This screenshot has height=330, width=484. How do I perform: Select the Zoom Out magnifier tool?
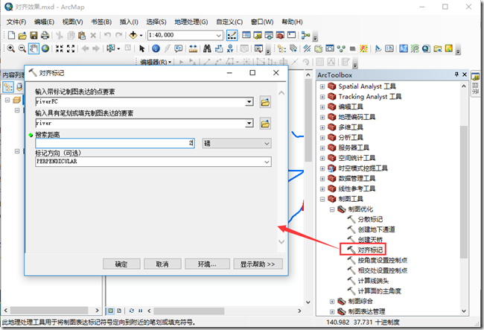pos(22,48)
